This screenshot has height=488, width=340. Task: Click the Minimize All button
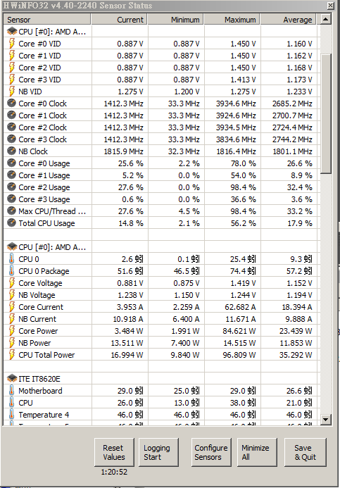click(257, 452)
